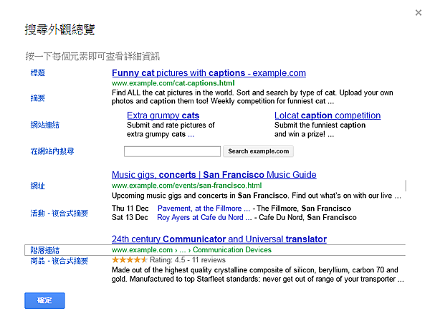Open the 24th century Communicator result title

coord(219,239)
